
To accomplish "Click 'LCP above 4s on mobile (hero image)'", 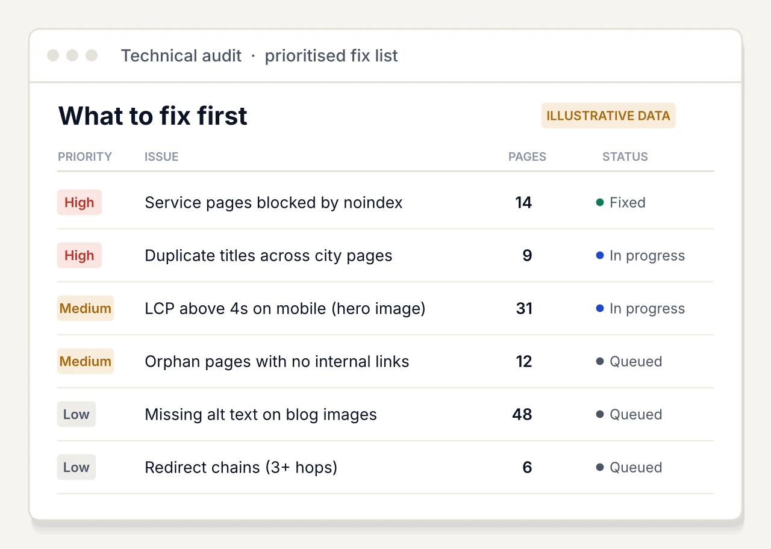I will [285, 308].
